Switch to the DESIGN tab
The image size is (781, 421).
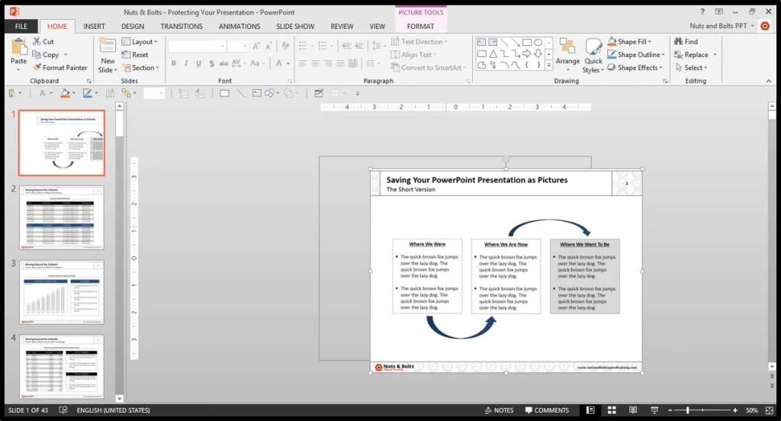pos(133,27)
